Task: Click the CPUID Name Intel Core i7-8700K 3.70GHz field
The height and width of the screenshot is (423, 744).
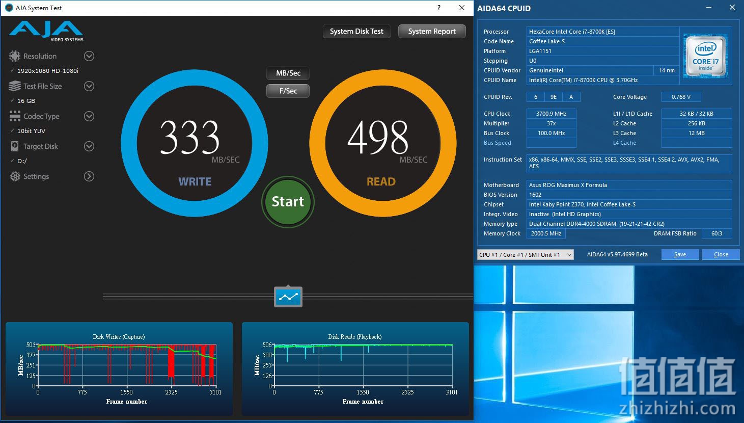Action: pos(603,80)
